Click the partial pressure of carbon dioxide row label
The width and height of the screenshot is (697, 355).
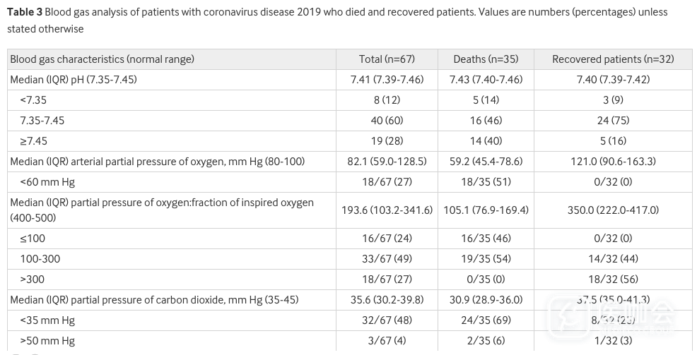(154, 300)
